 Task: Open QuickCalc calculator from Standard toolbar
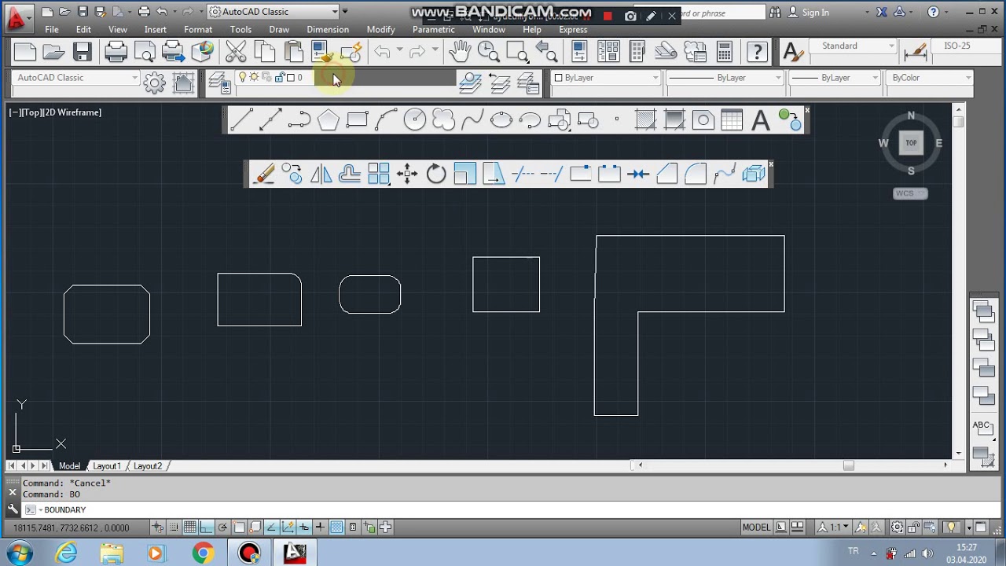724,52
